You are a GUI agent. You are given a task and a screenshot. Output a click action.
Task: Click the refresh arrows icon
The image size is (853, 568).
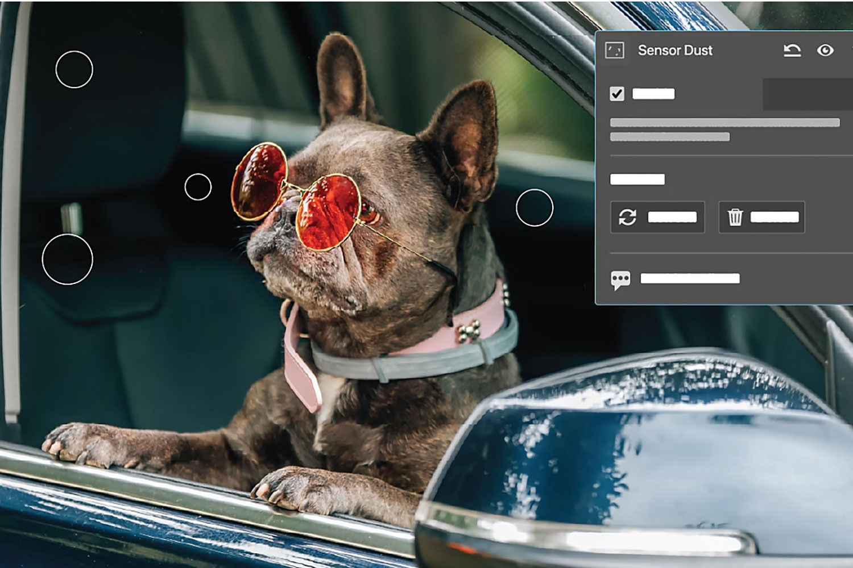(627, 217)
